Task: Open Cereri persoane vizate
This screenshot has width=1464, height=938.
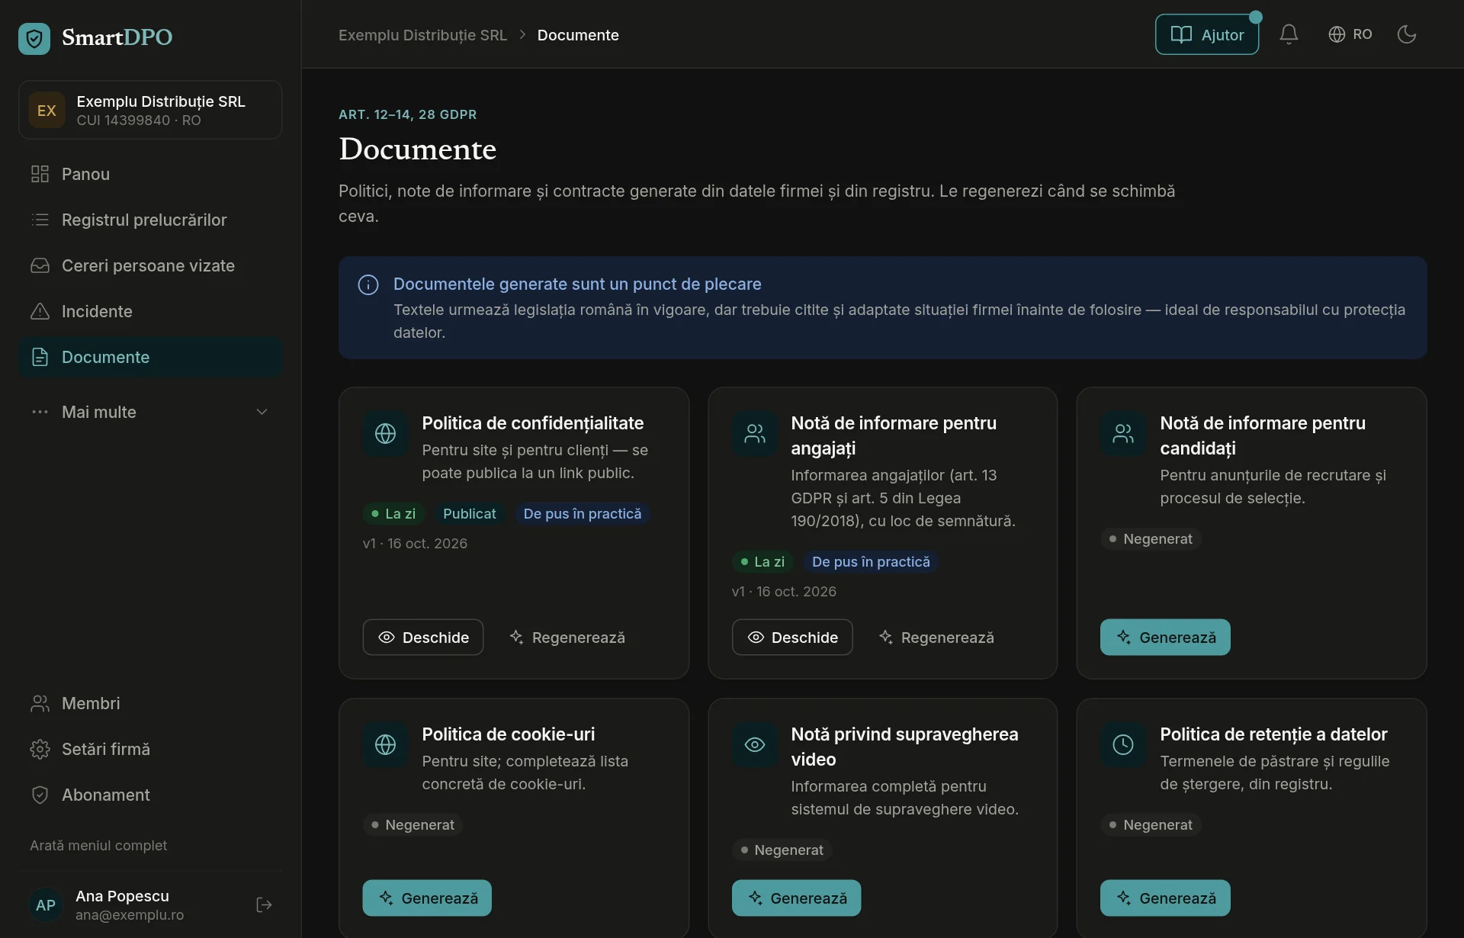Action: click(150, 265)
